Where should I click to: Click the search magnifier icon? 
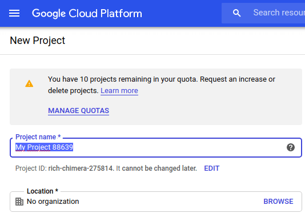(x=236, y=13)
